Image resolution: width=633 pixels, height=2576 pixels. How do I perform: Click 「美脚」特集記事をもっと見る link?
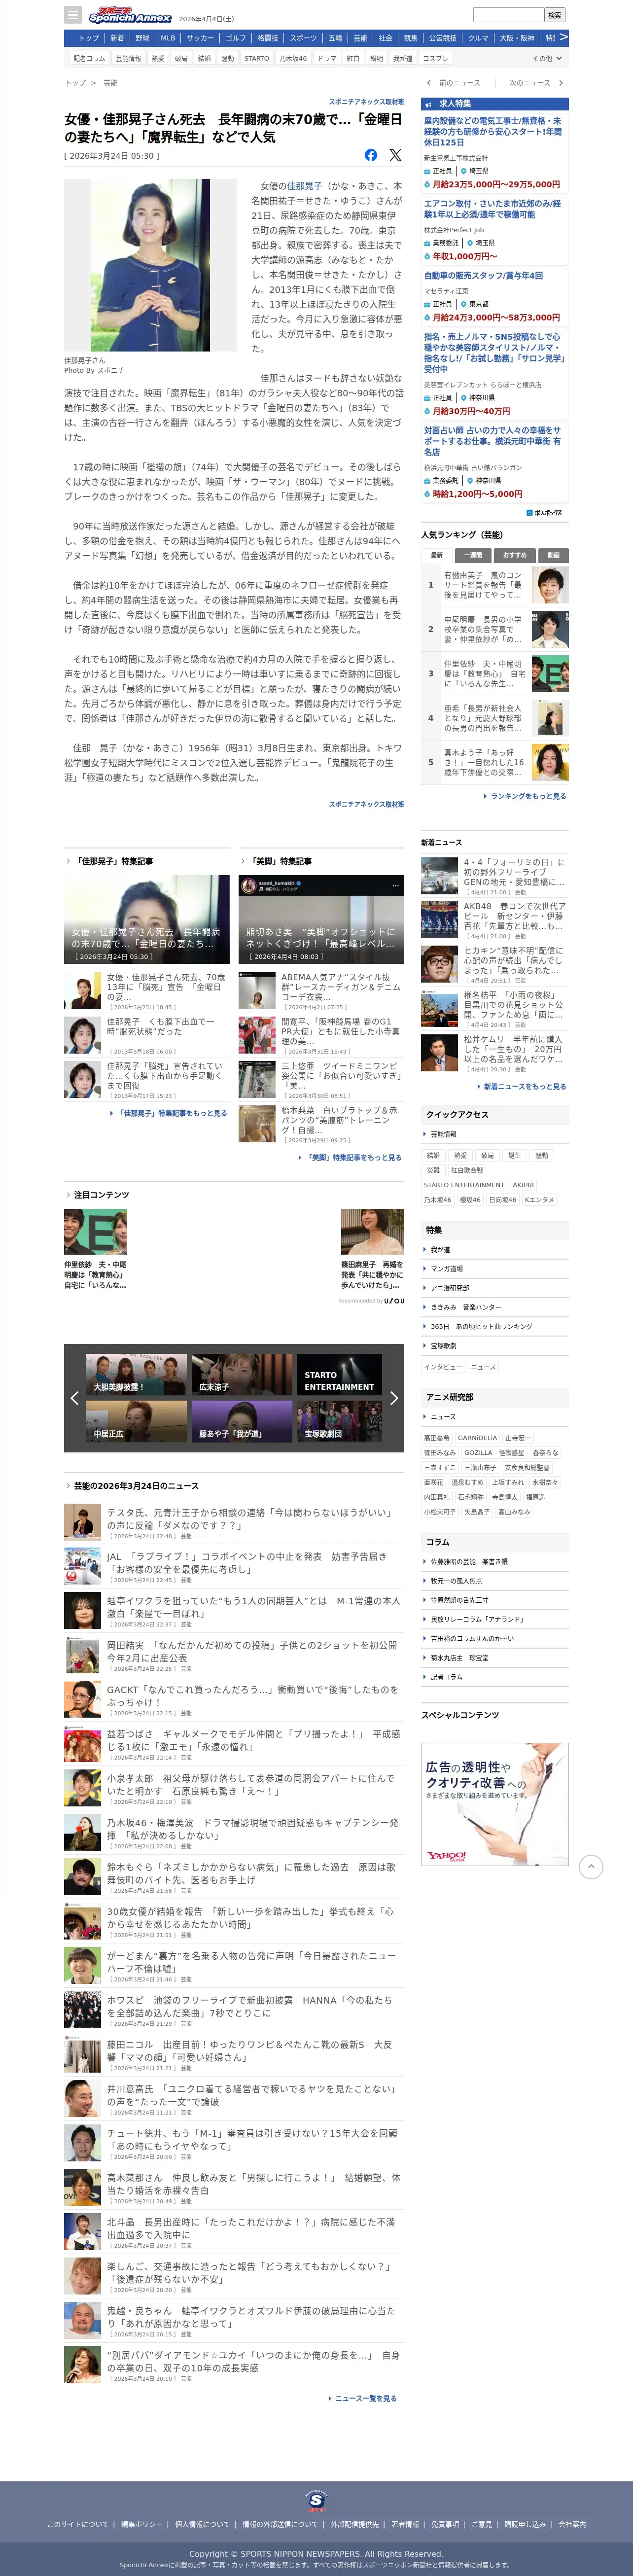click(x=352, y=1157)
